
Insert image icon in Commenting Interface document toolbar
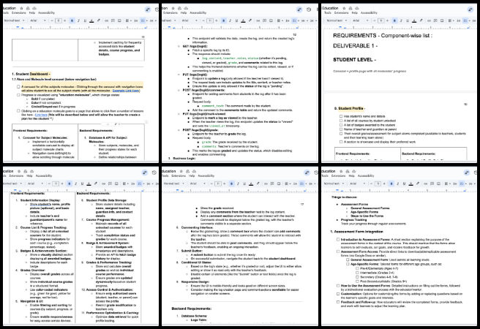pos(279,184)
